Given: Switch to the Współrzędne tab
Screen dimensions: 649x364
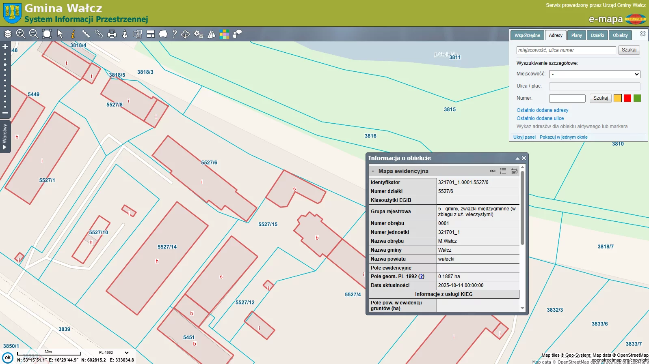Looking at the screenshot, I should point(527,35).
